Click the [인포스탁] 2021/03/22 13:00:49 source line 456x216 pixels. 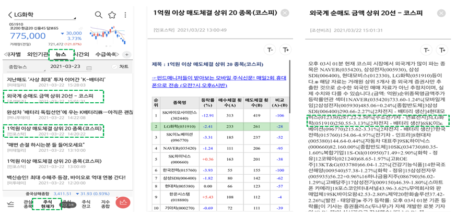click(x=190, y=30)
